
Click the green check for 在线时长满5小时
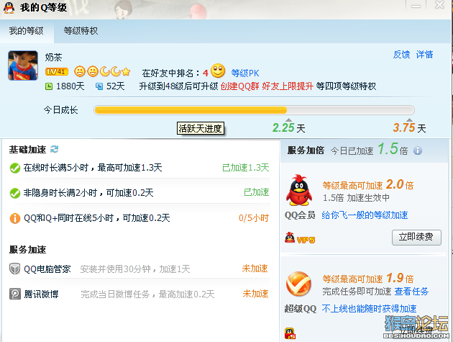[14, 168]
